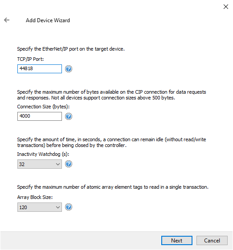Click into the Connection Size field showing 4000

tap(40, 116)
